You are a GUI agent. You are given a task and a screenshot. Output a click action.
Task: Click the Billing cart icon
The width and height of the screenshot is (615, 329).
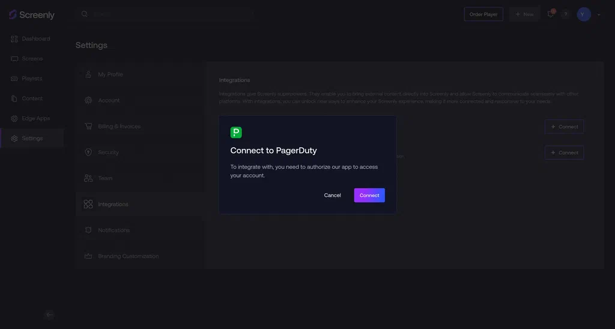click(88, 126)
